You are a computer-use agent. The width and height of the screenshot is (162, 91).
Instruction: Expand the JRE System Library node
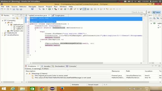[6, 31]
